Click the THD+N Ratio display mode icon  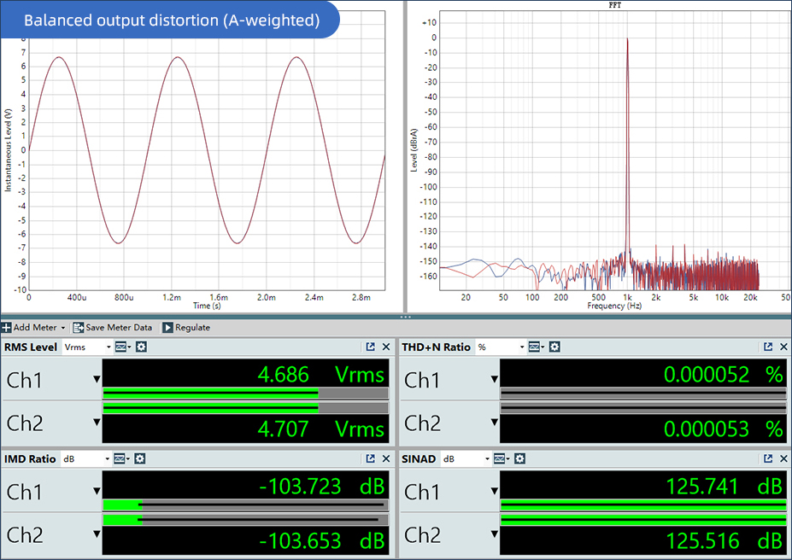pyautogui.click(x=535, y=347)
